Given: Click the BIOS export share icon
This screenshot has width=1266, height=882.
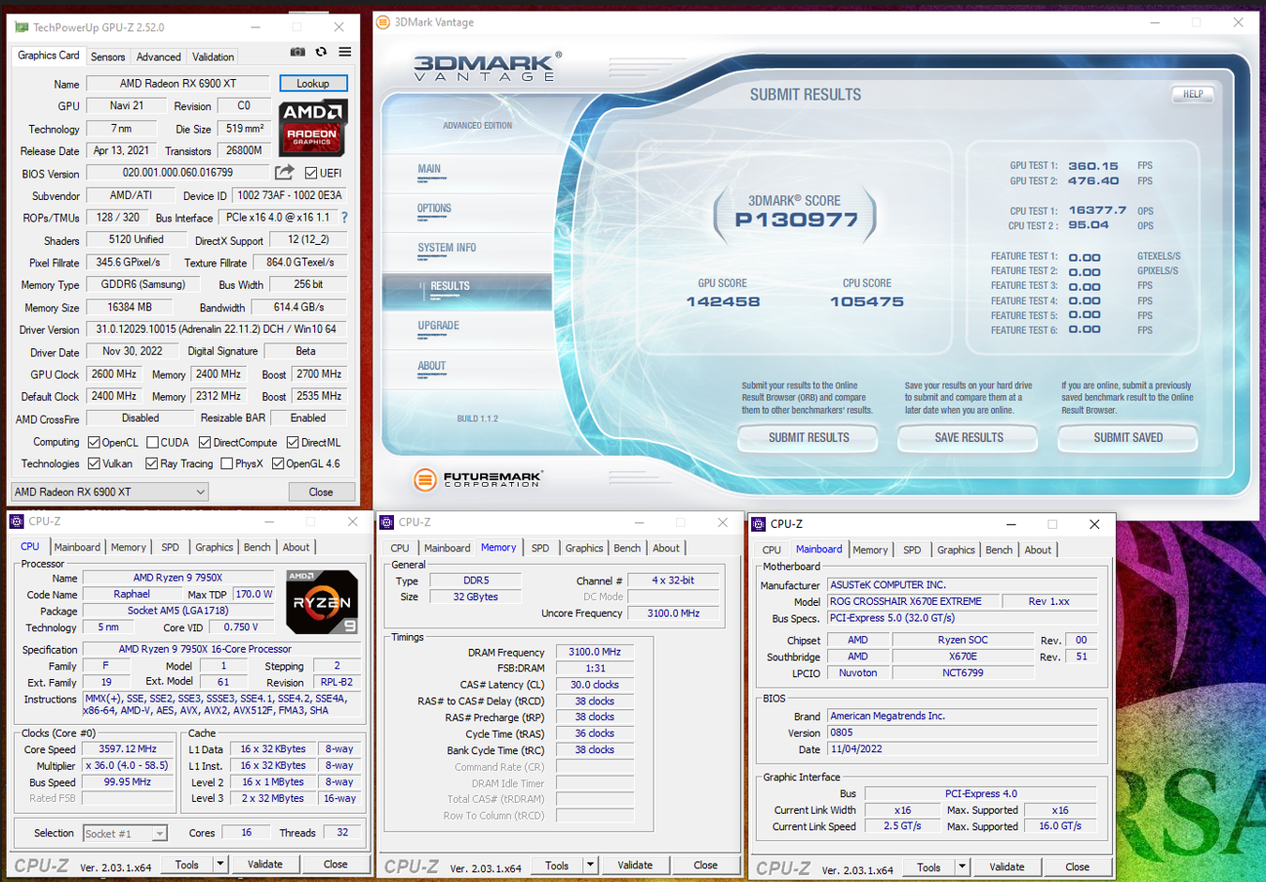Looking at the screenshot, I should (x=284, y=173).
